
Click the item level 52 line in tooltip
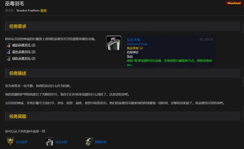click(x=135, y=48)
